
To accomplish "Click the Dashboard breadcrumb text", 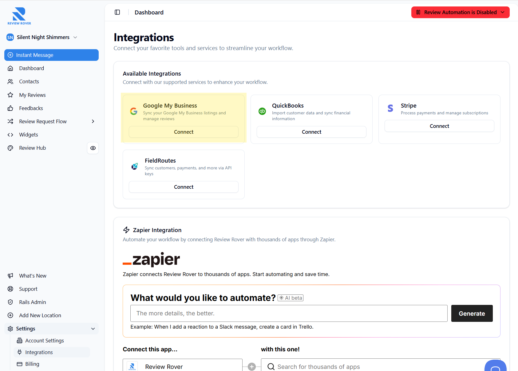I will click(149, 12).
